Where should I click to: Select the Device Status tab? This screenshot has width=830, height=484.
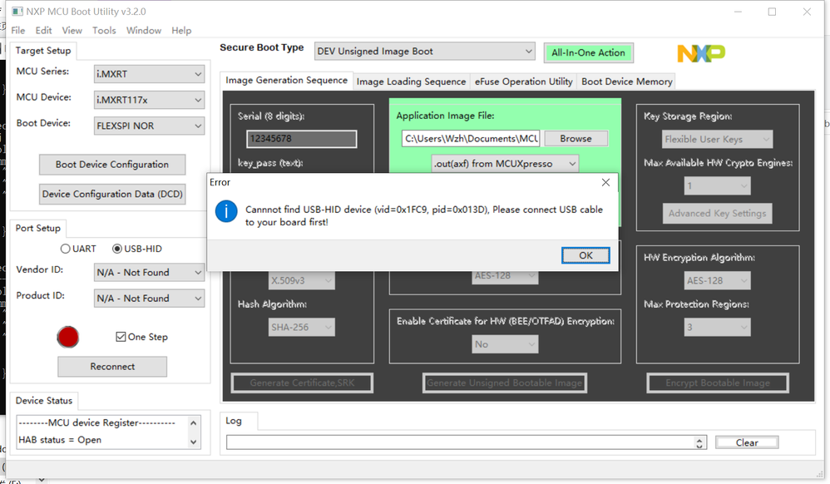(44, 400)
